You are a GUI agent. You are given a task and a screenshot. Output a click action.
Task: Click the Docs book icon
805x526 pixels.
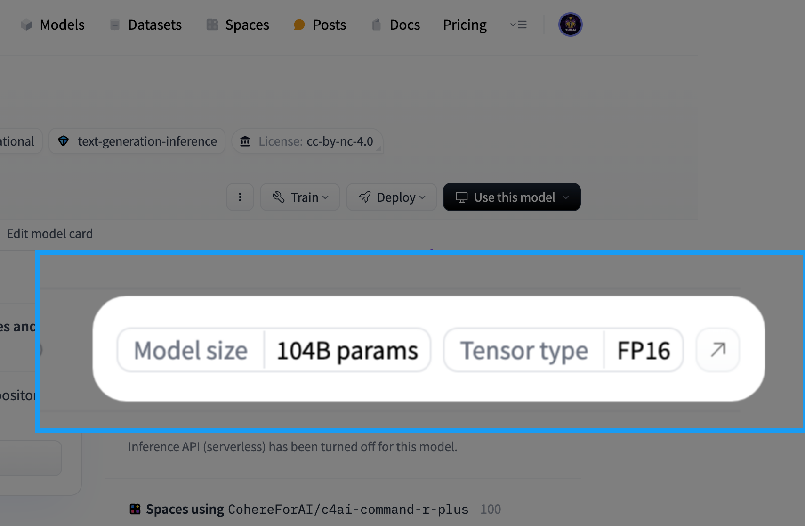point(376,25)
